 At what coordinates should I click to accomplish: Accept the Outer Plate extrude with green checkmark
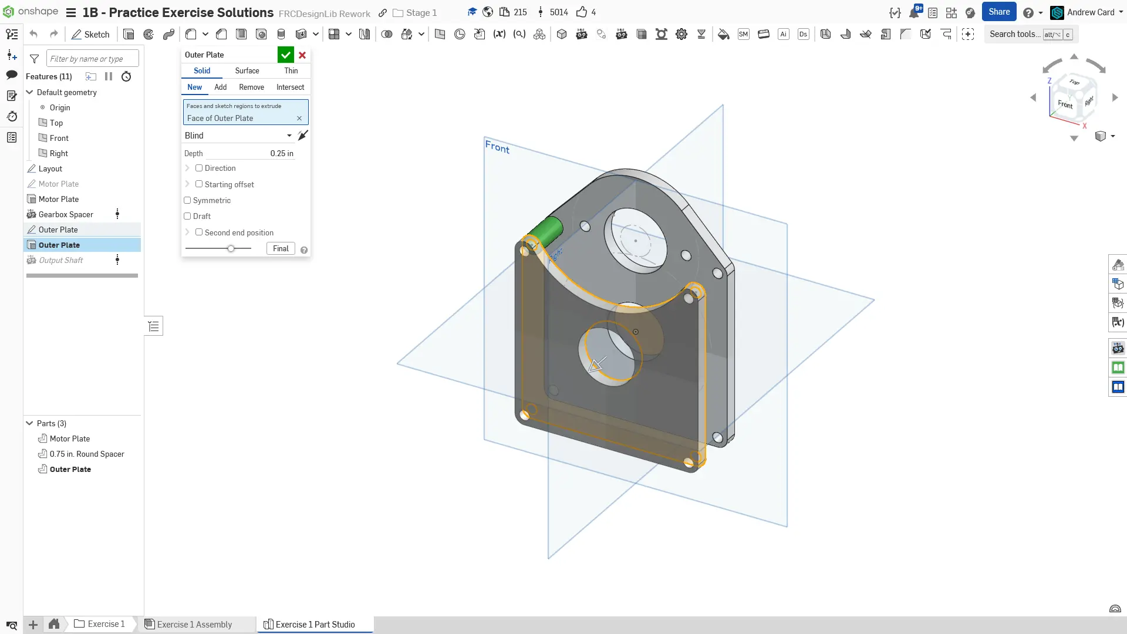point(285,55)
